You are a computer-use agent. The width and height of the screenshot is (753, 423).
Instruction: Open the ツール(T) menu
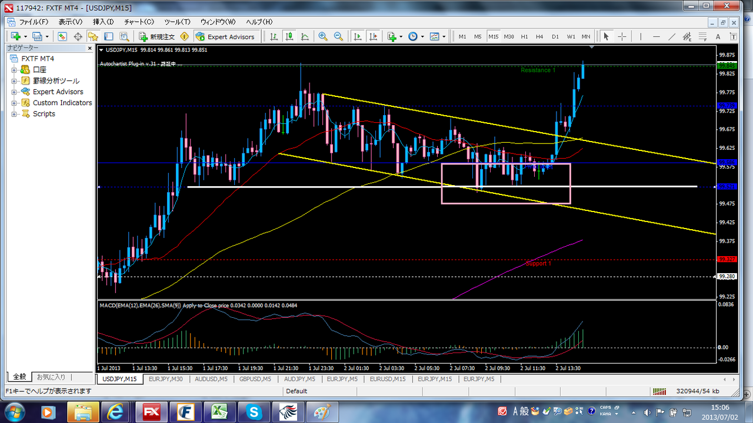pyautogui.click(x=177, y=22)
